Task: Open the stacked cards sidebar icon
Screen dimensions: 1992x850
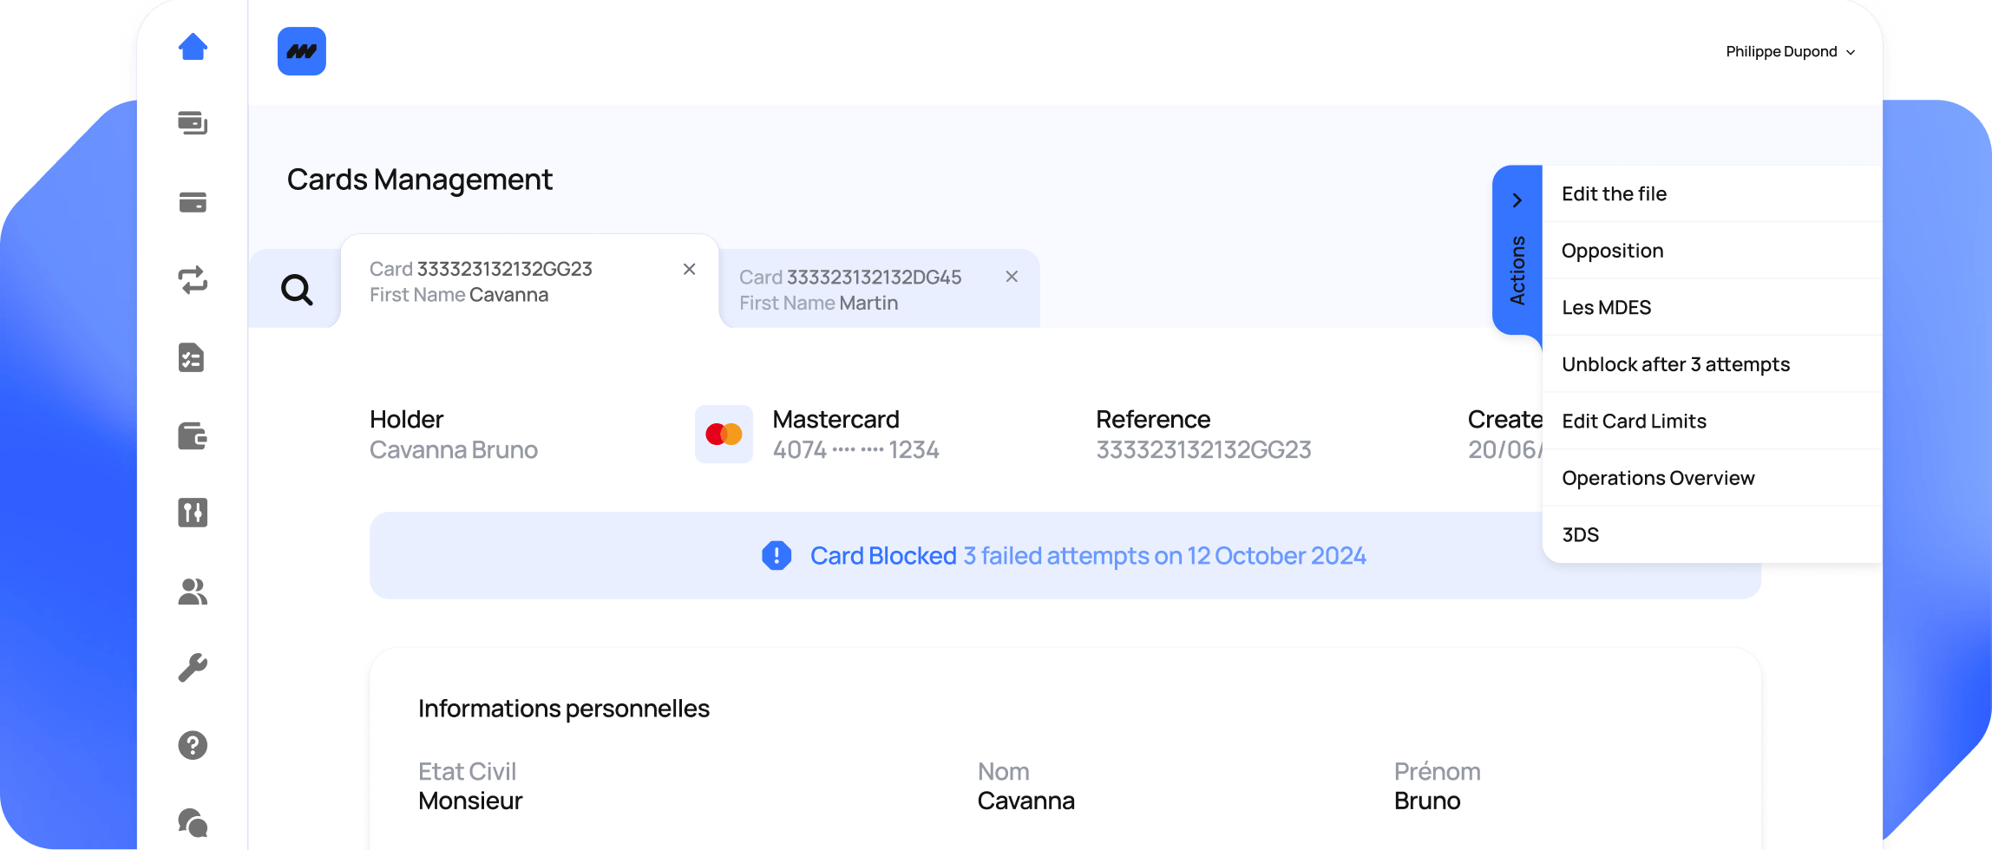Action: click(193, 123)
